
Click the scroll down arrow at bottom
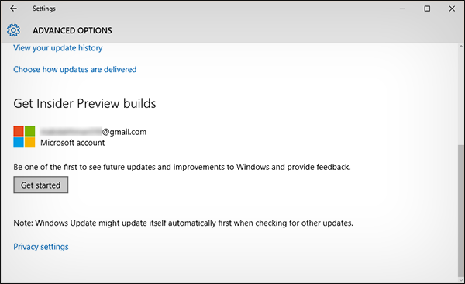[x=461, y=280]
